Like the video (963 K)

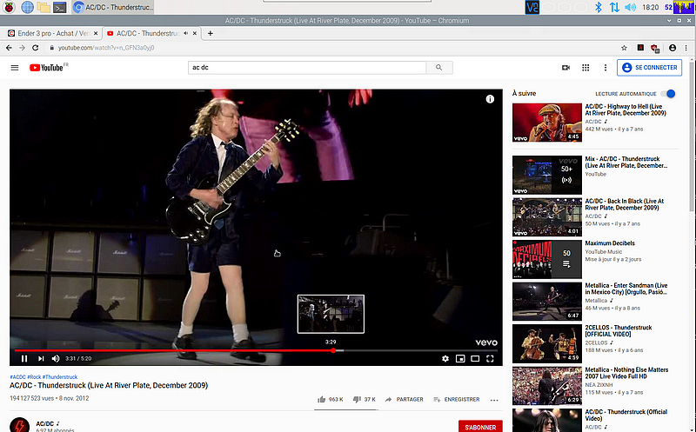(331, 399)
